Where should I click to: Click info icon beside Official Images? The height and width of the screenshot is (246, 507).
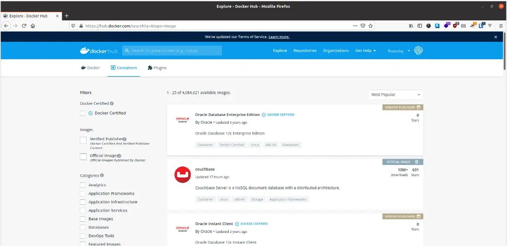(119, 156)
